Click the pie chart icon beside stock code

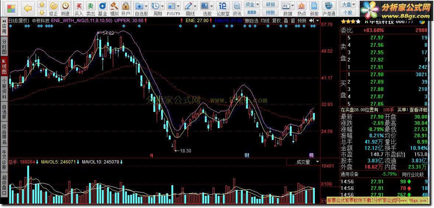tap(422, 22)
